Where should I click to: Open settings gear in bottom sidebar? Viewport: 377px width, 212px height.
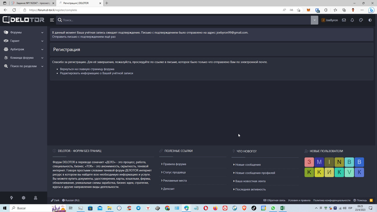(x=24, y=198)
